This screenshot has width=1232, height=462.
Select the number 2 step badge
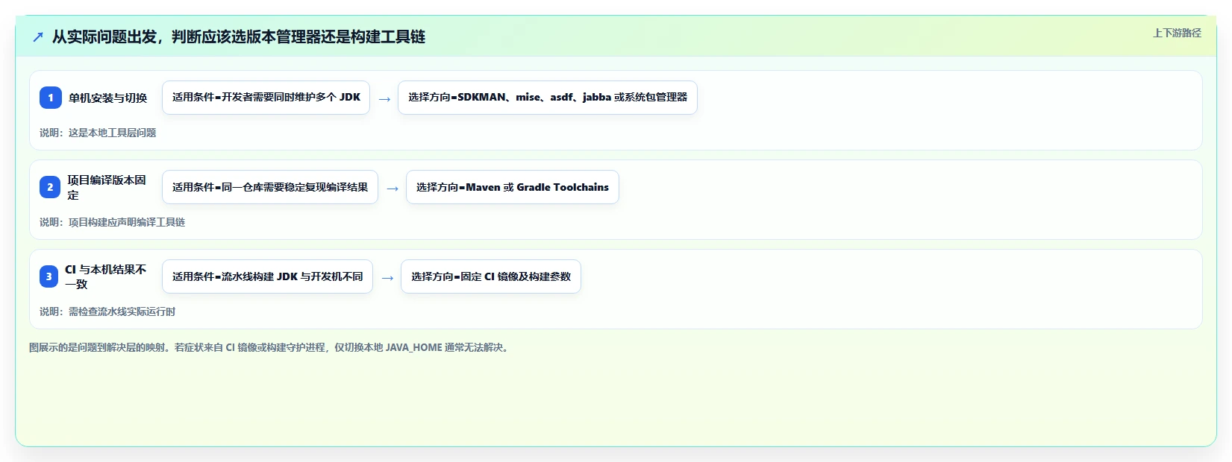[50, 187]
